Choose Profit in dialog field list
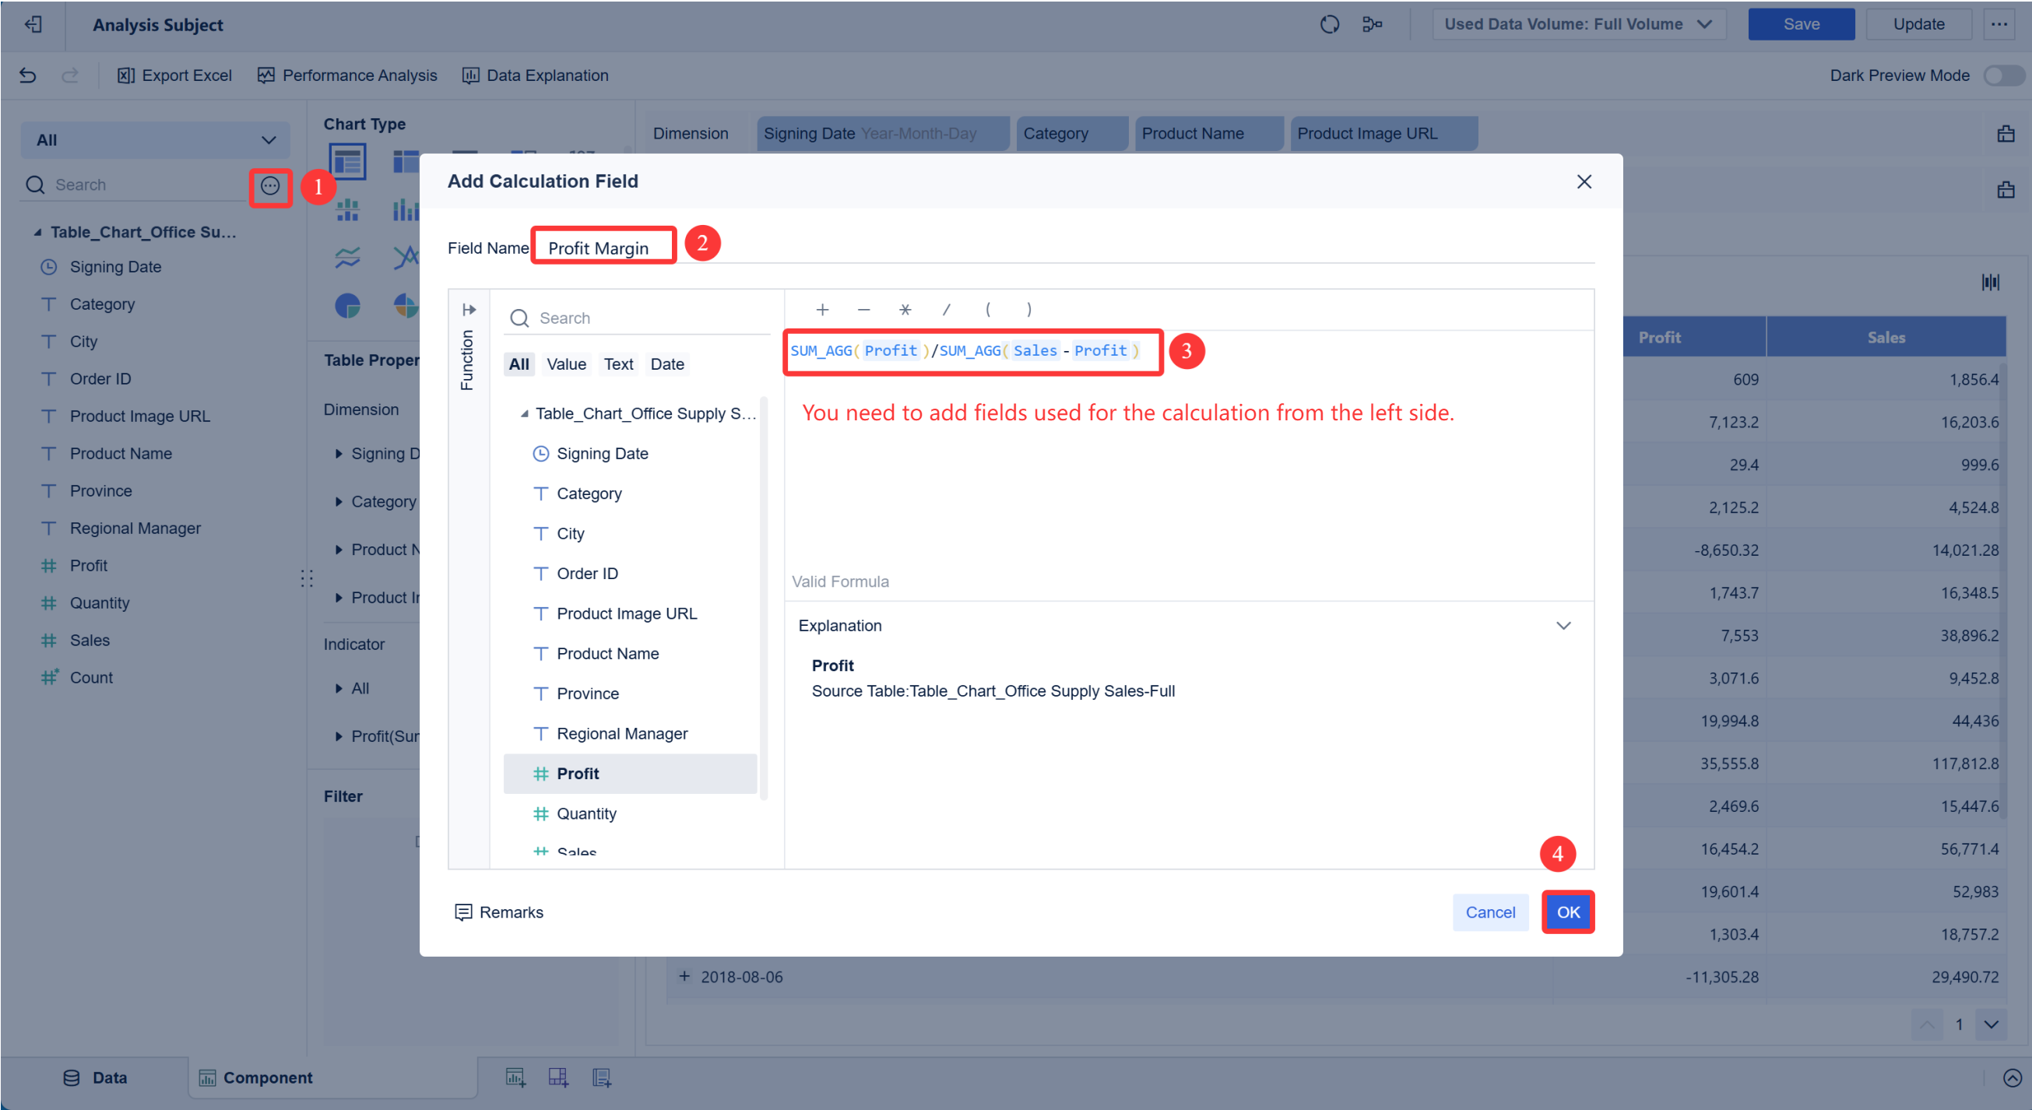The width and height of the screenshot is (2032, 1110). 631,774
